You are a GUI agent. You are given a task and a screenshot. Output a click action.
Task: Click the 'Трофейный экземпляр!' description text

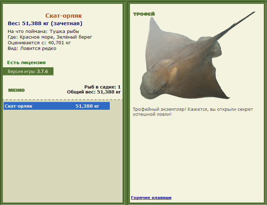click(193, 112)
